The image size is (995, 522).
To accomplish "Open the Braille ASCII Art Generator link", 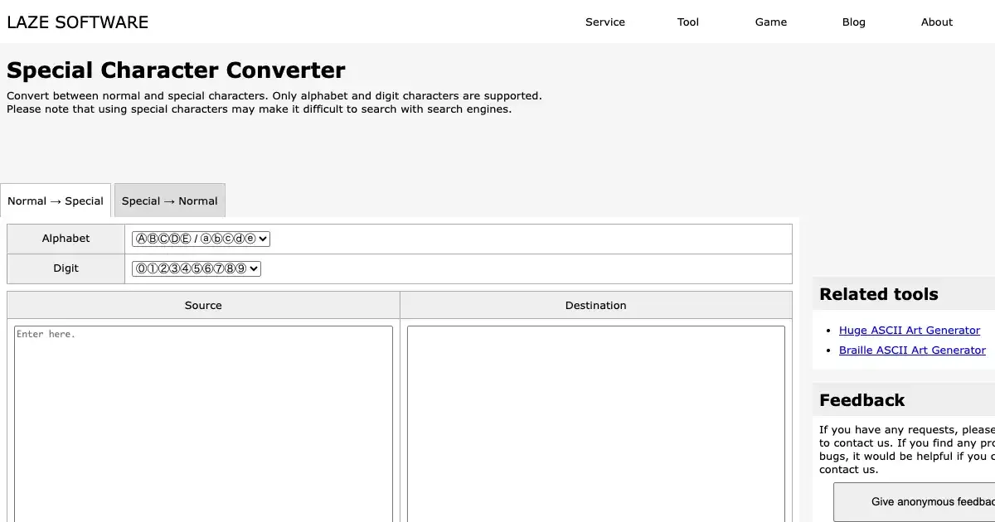I will click(912, 350).
